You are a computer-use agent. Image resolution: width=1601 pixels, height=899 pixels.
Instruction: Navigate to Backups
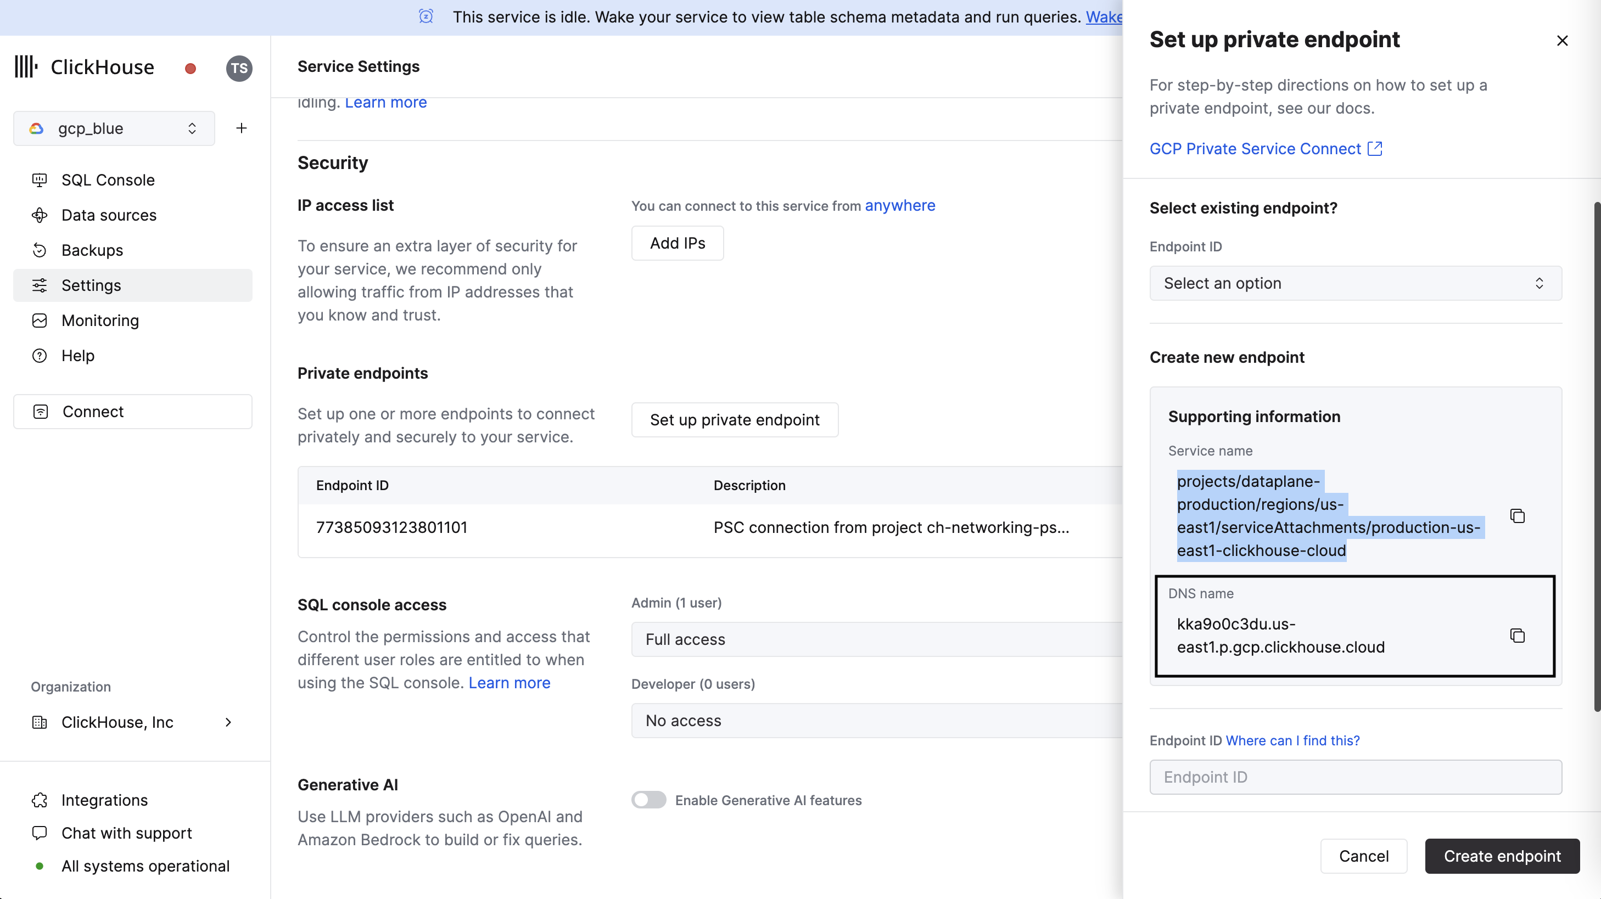[x=92, y=250]
